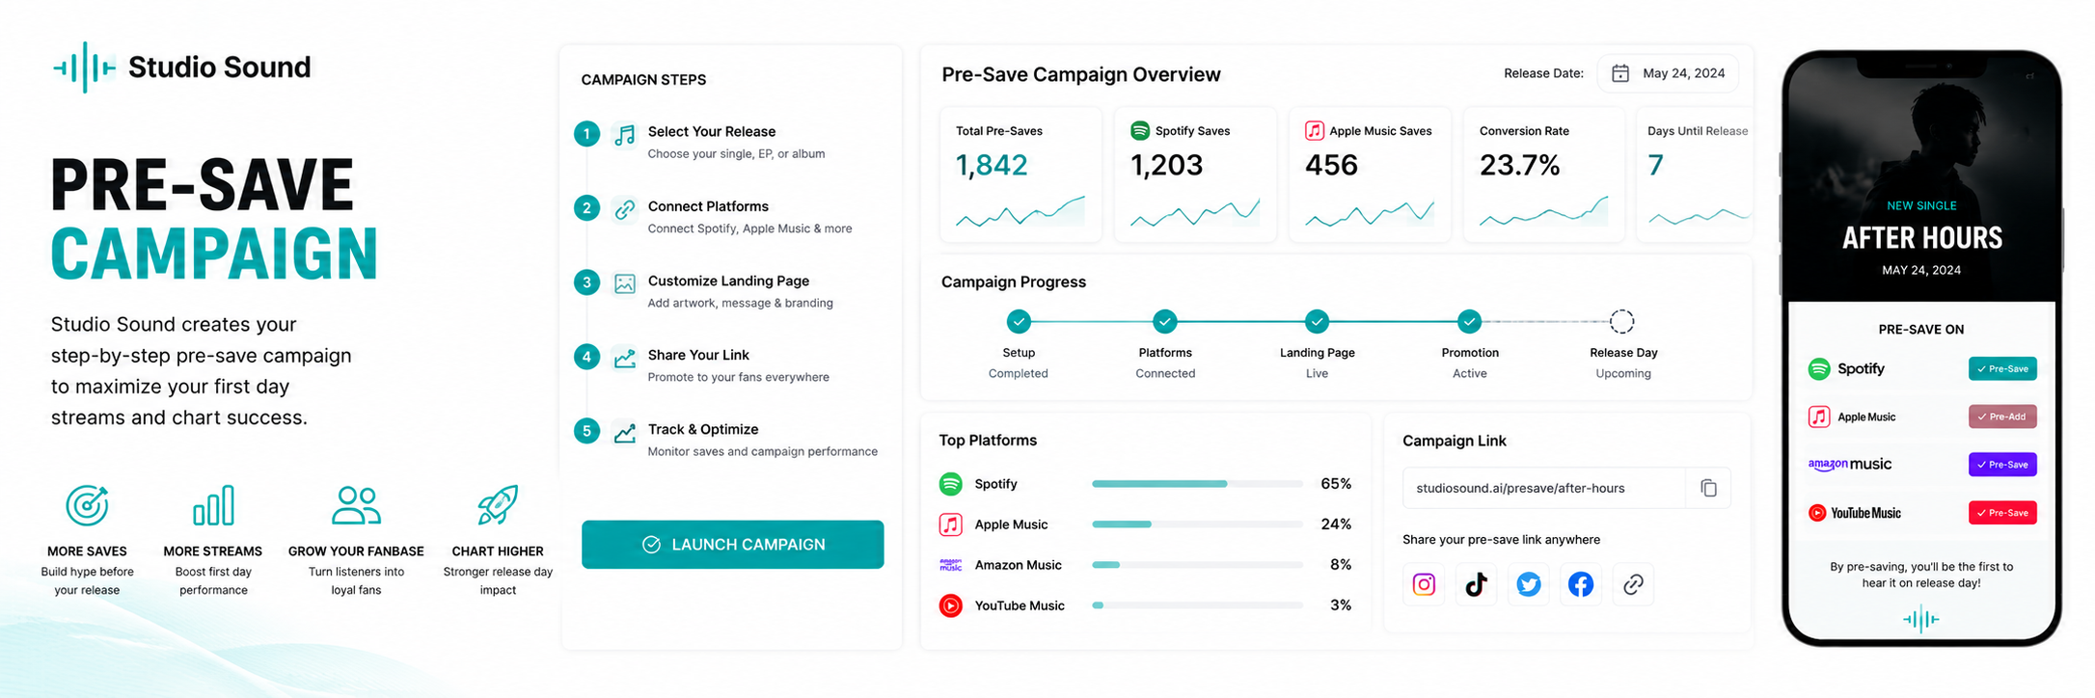Click the 'Share your pre-save link anywhere' text

1501,540
